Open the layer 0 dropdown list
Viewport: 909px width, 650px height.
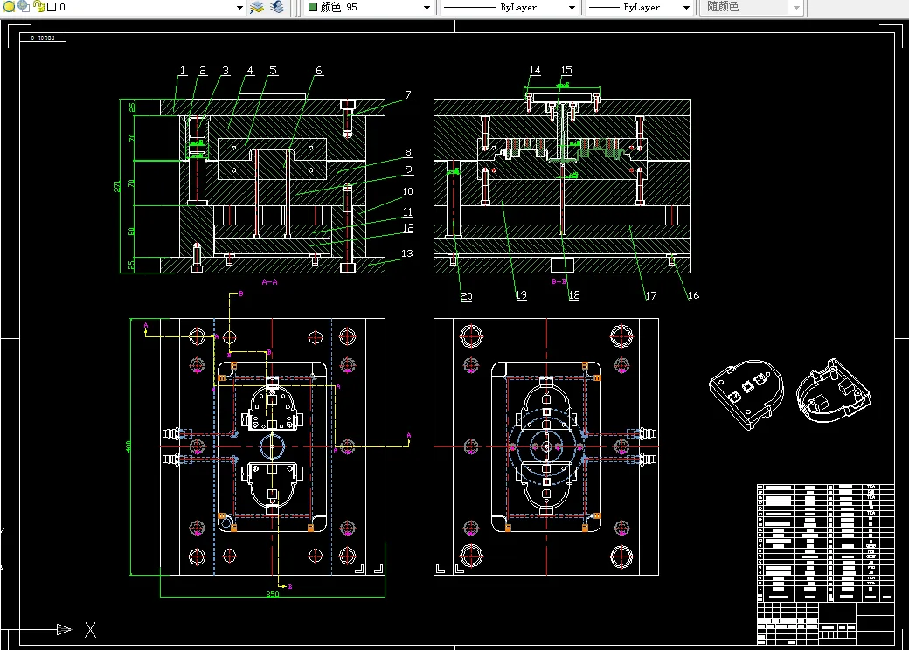tap(239, 8)
